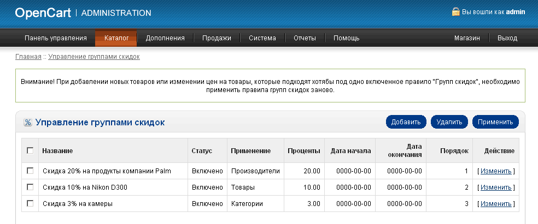Select the Скидка 10% на Nikon D300 name
Screen dimensions: 538x224
coord(85,187)
